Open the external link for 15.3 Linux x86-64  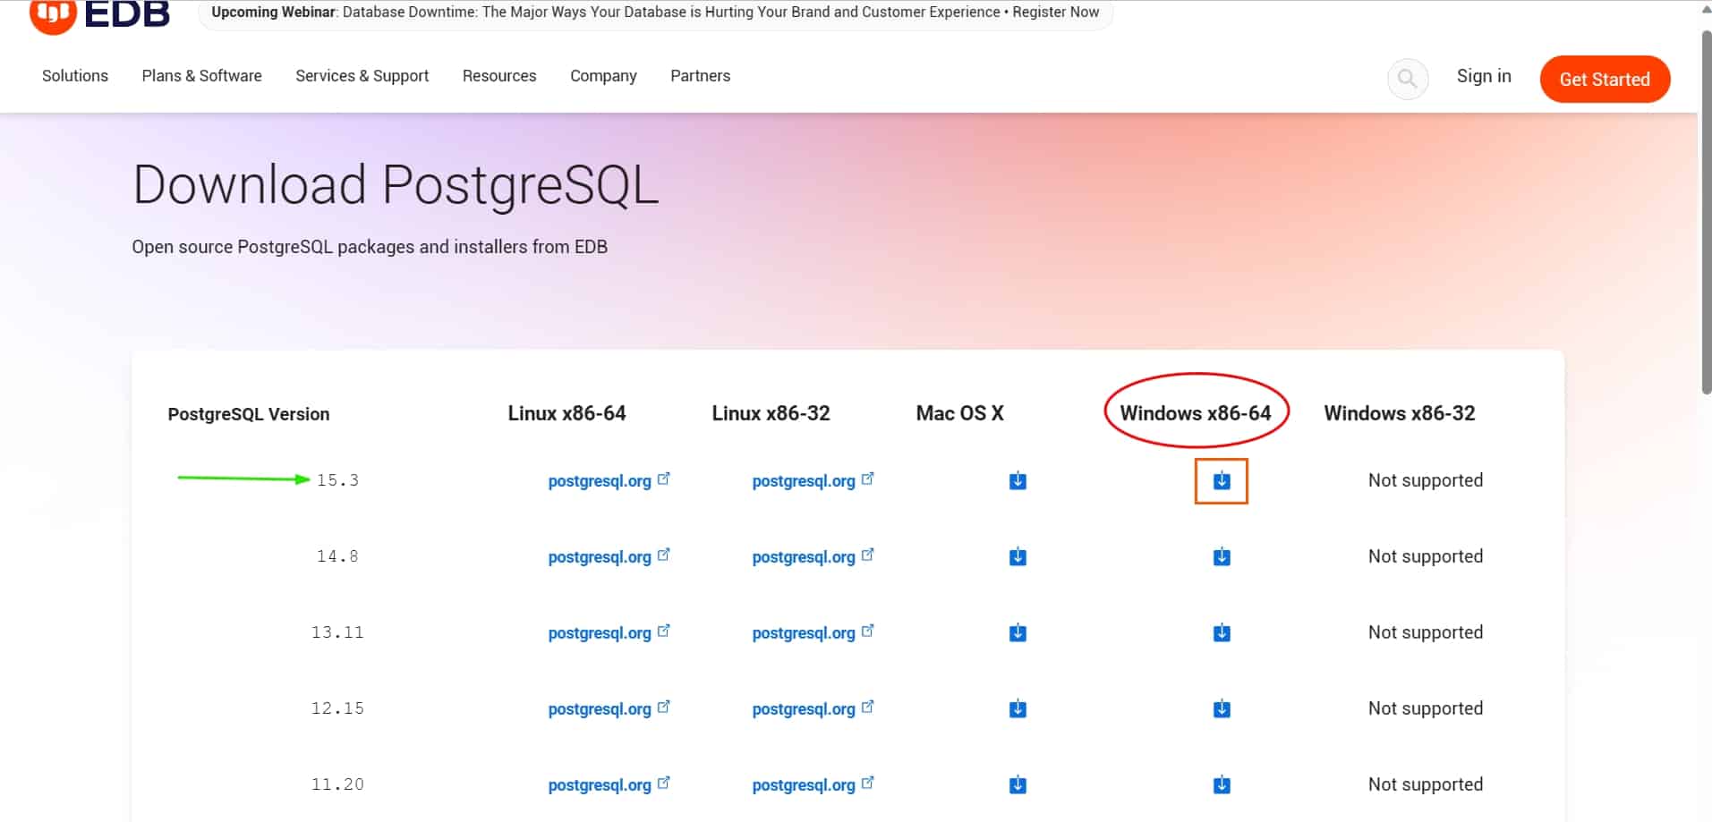600,480
